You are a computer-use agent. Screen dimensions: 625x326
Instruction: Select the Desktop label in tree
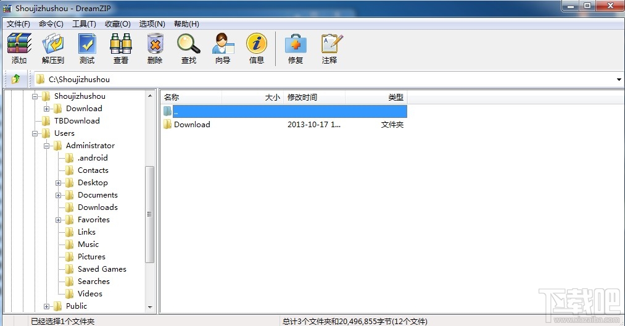point(93,183)
